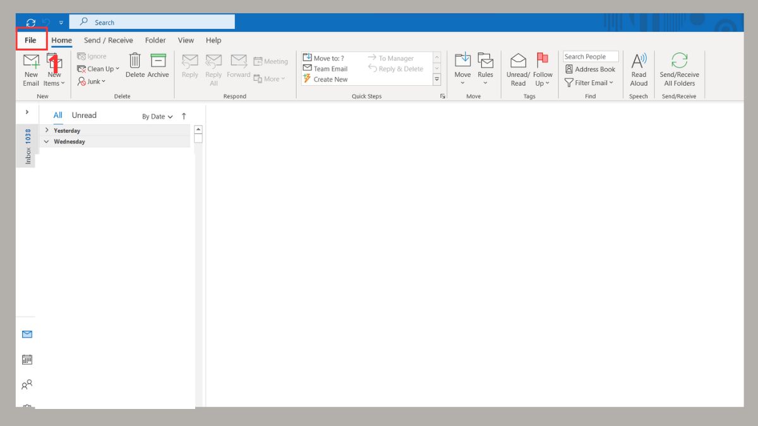Open the By Date sort dropdown

(157, 117)
